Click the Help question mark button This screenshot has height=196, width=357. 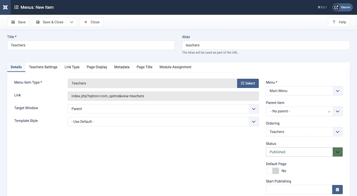339,22
